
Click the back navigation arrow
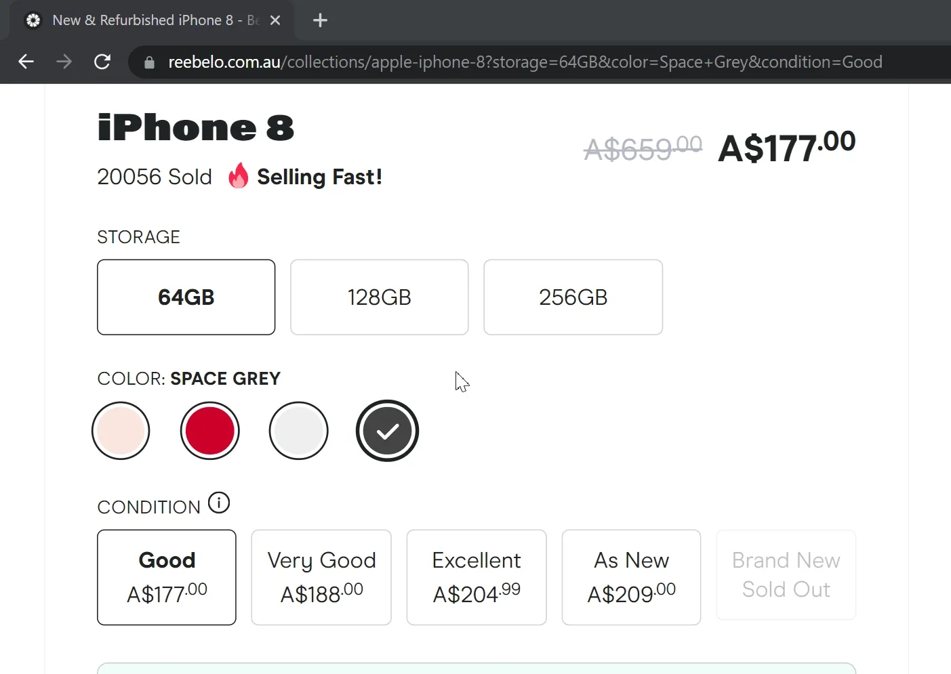(26, 62)
